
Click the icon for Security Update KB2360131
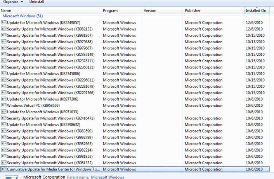click(x=3, y=67)
